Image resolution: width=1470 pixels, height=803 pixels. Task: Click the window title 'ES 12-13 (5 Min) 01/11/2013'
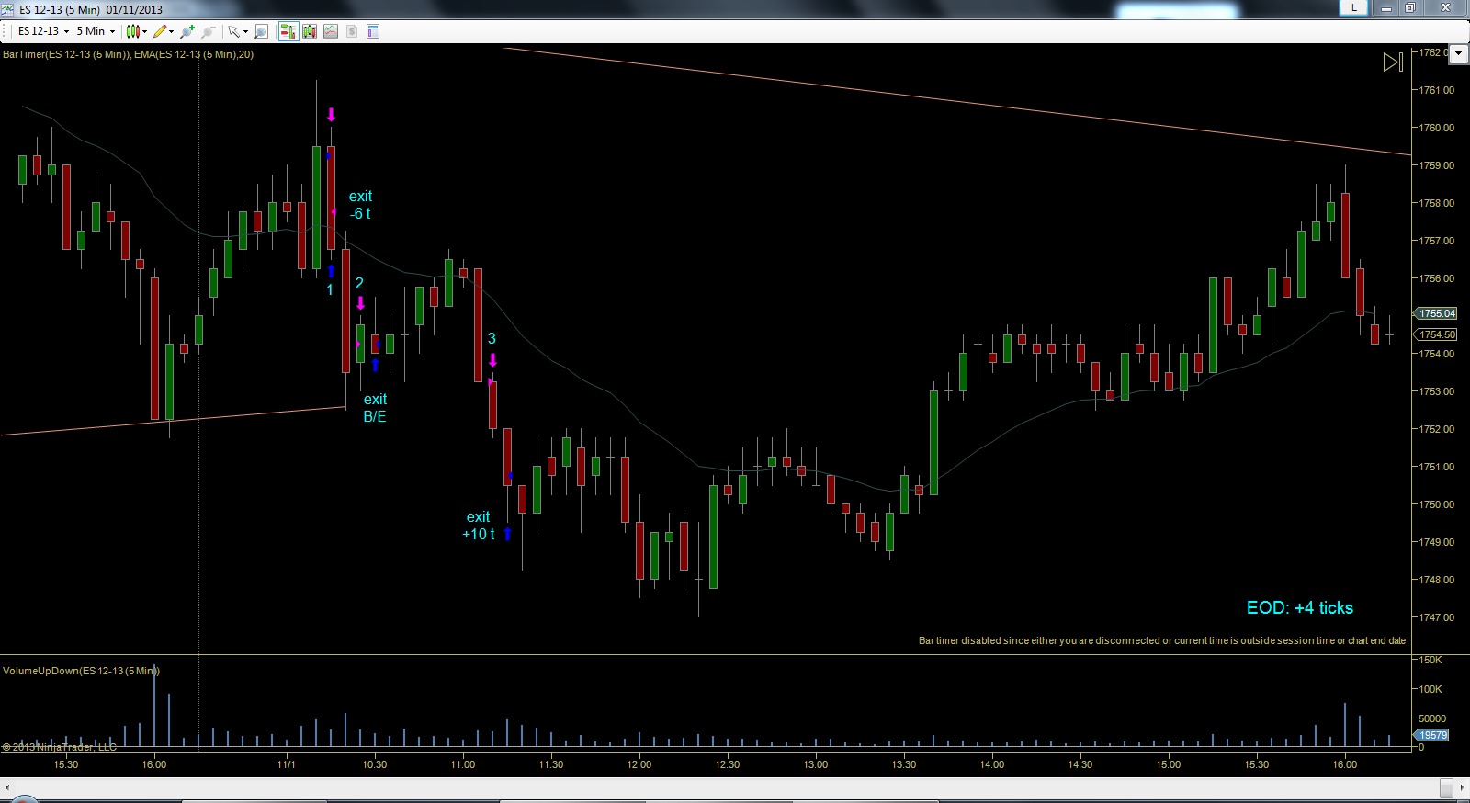(91, 9)
